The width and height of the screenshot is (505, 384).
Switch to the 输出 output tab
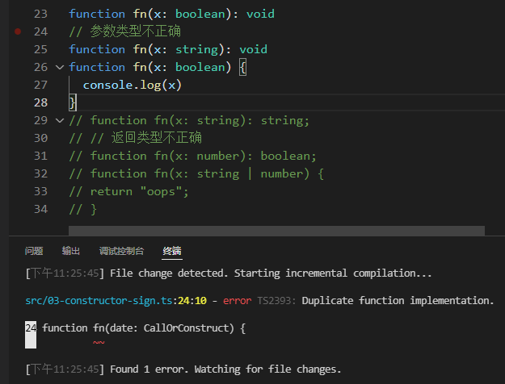point(71,251)
